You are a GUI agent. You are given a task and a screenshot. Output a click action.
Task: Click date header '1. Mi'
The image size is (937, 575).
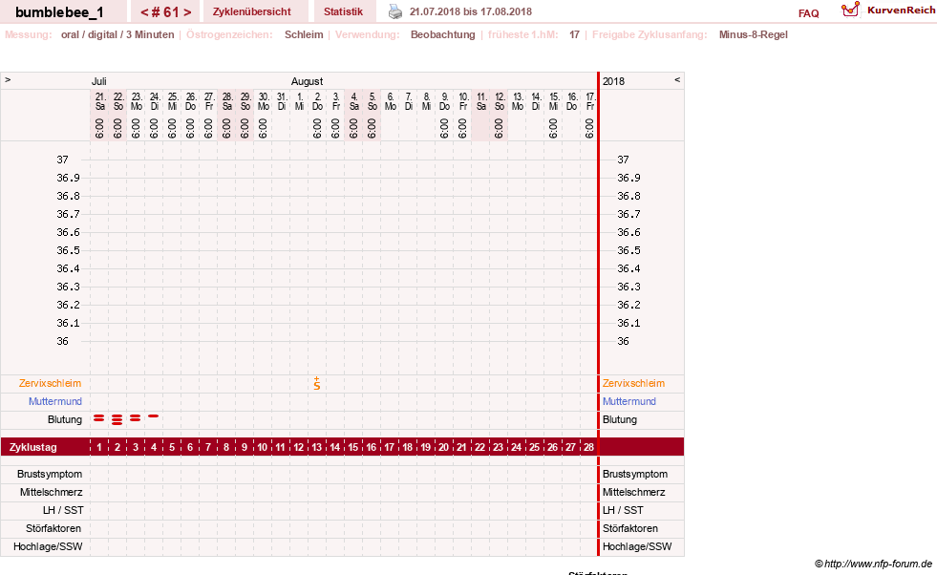pos(299,101)
